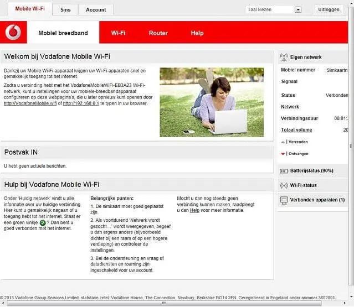Click the Verzenden label

pos(298,142)
